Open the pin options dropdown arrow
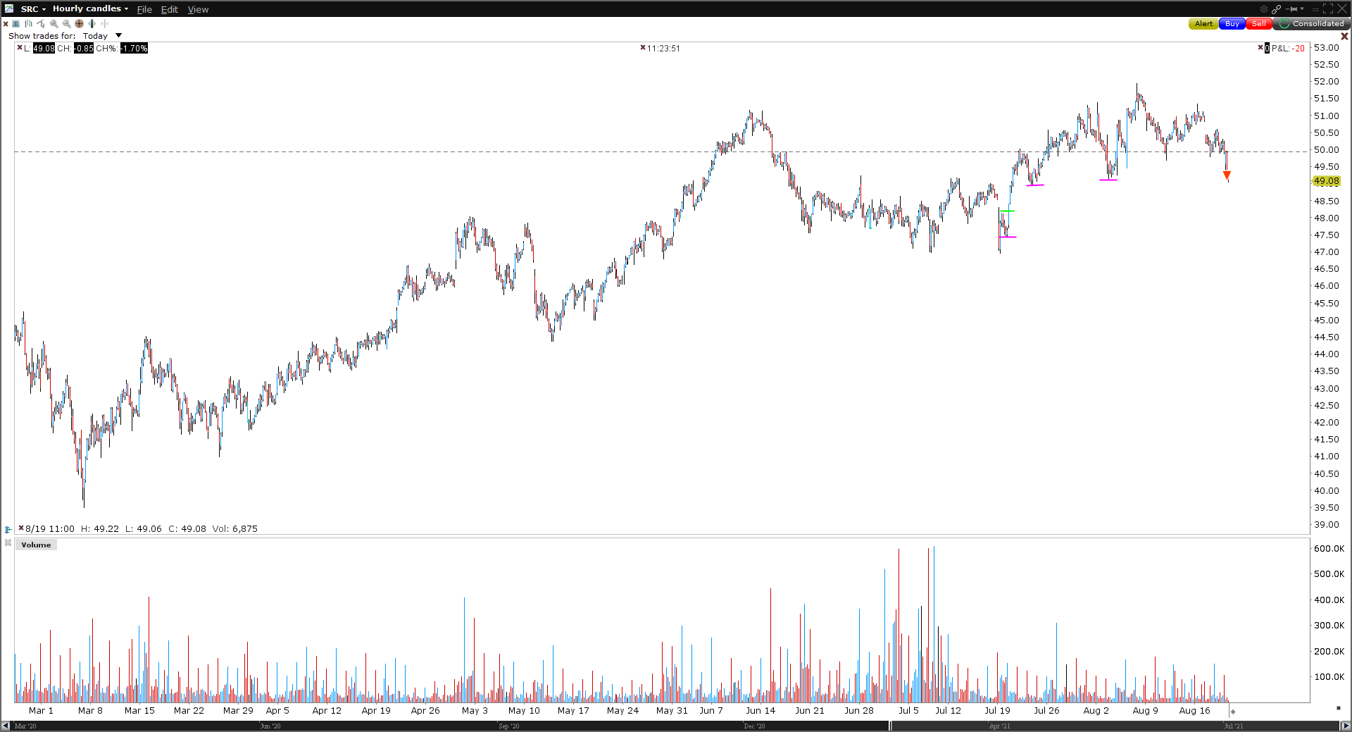Viewport: 1352px width, 732px height. [1302, 9]
